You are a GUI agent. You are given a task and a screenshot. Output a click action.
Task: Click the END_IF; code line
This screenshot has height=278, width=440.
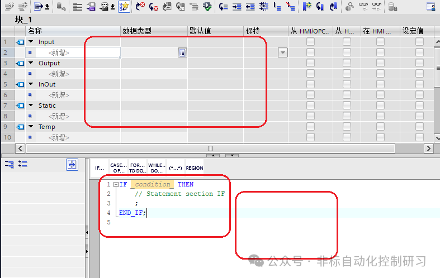(x=133, y=213)
